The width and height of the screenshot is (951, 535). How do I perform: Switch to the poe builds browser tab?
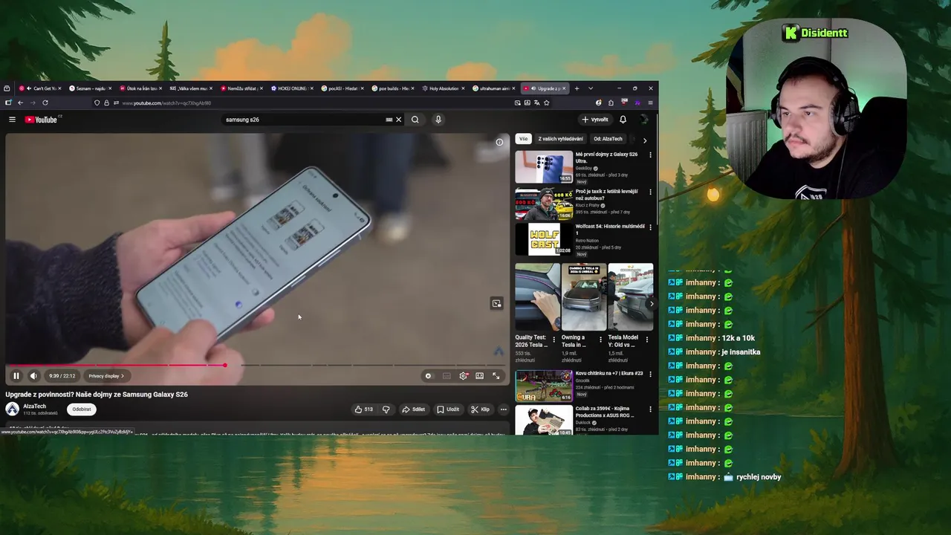point(393,88)
